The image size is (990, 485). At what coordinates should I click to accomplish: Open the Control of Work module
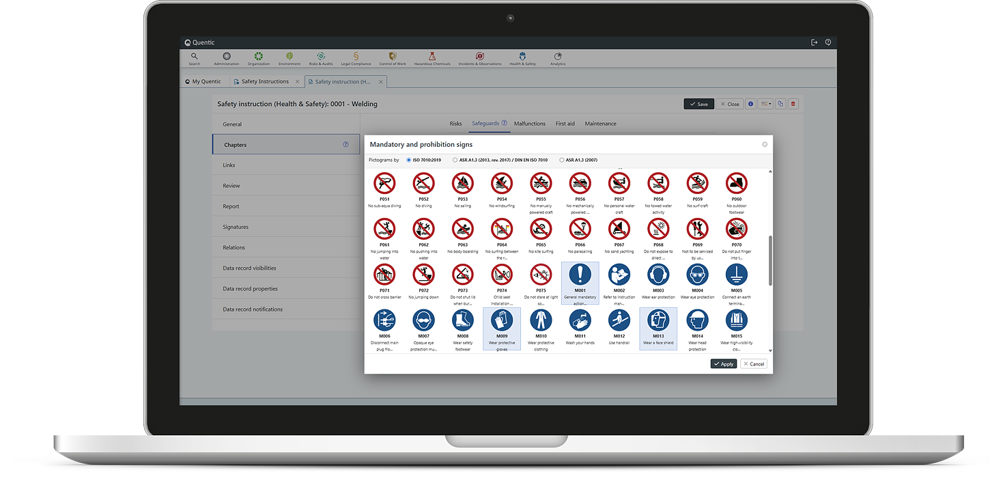click(x=392, y=58)
